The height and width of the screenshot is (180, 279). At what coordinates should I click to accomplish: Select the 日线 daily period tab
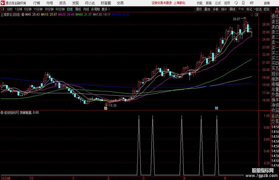70,9
